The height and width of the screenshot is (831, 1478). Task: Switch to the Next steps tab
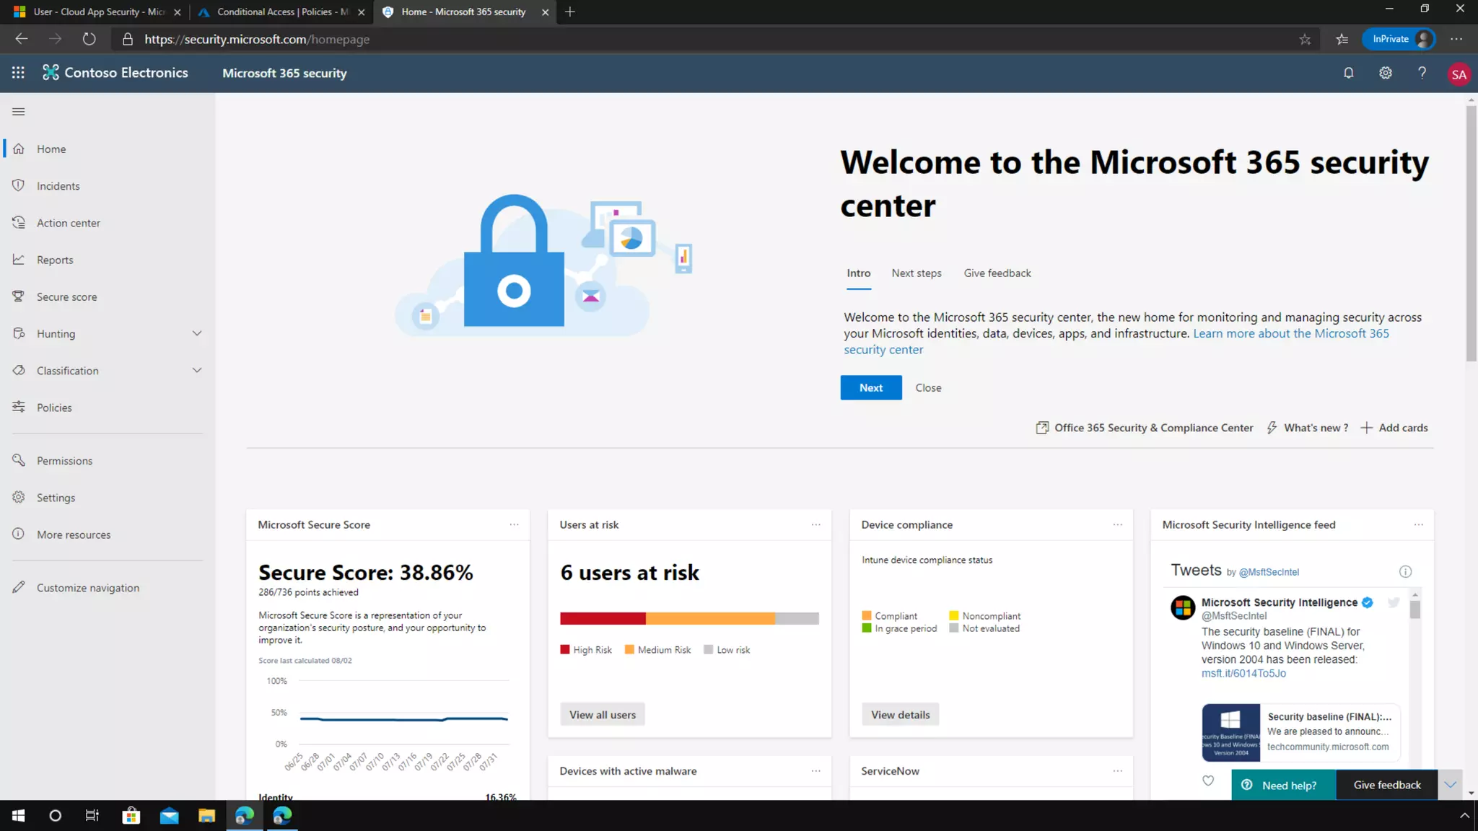[x=916, y=273]
